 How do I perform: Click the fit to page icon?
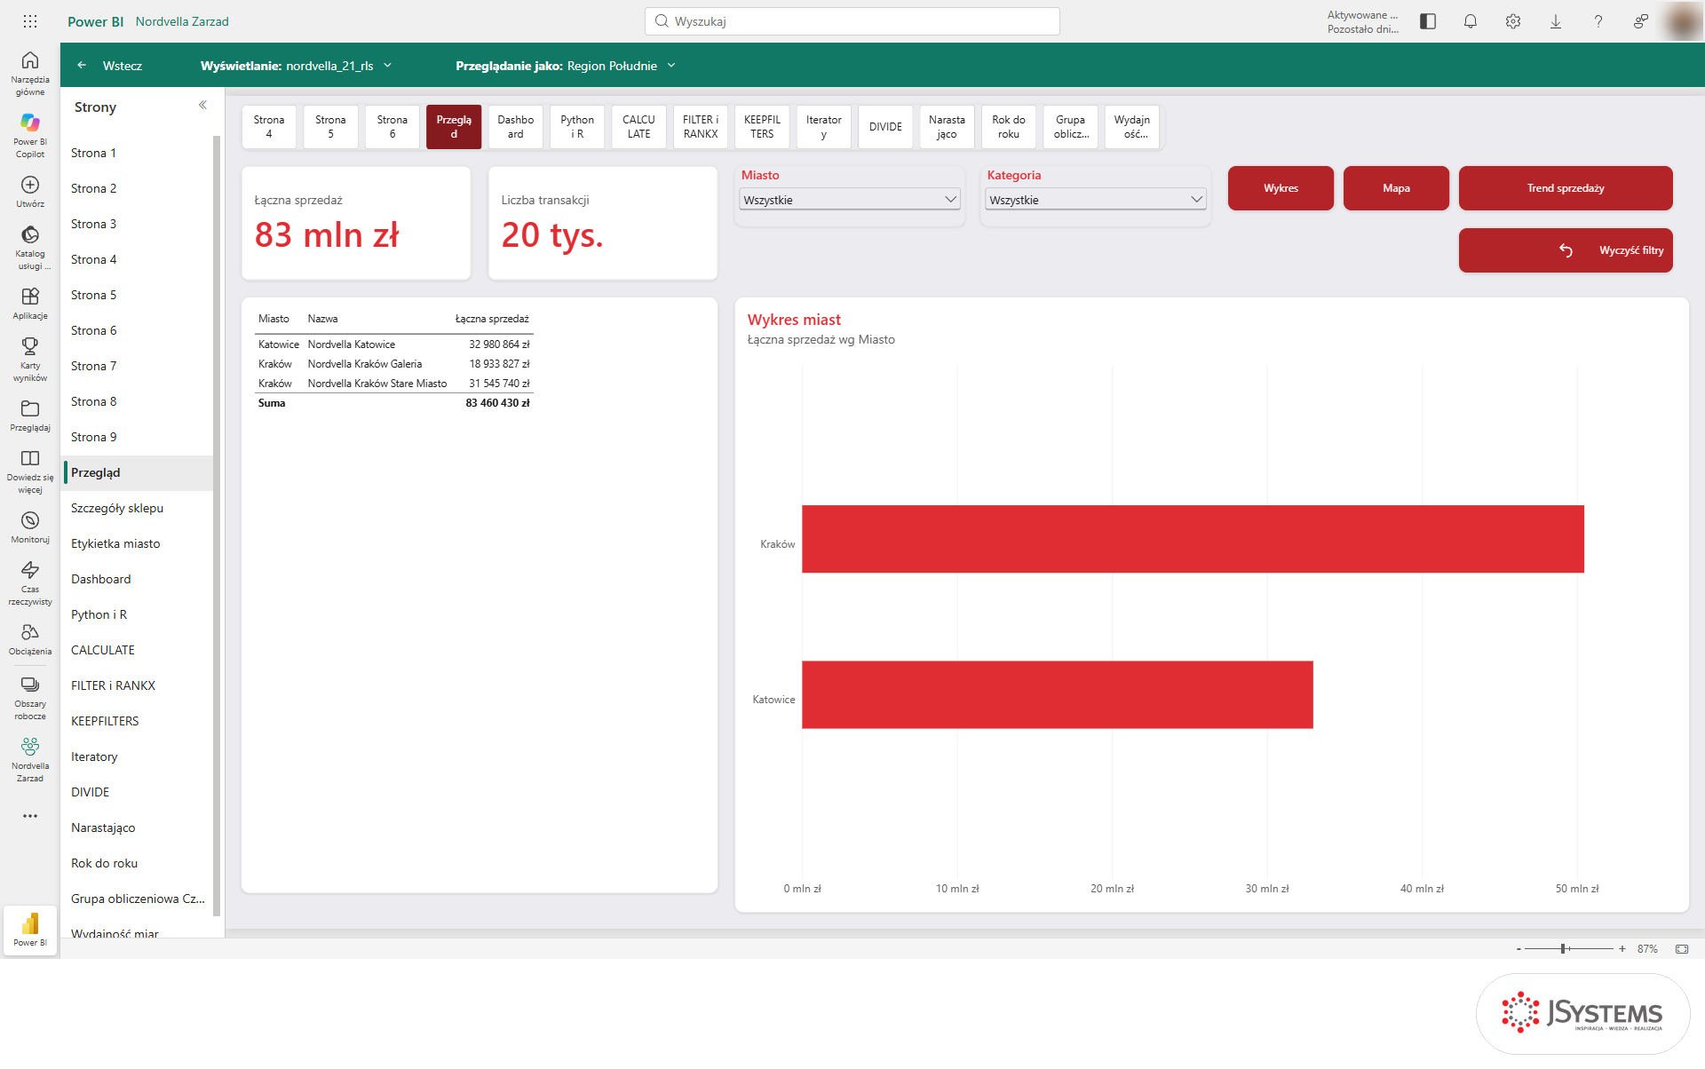(x=1682, y=949)
